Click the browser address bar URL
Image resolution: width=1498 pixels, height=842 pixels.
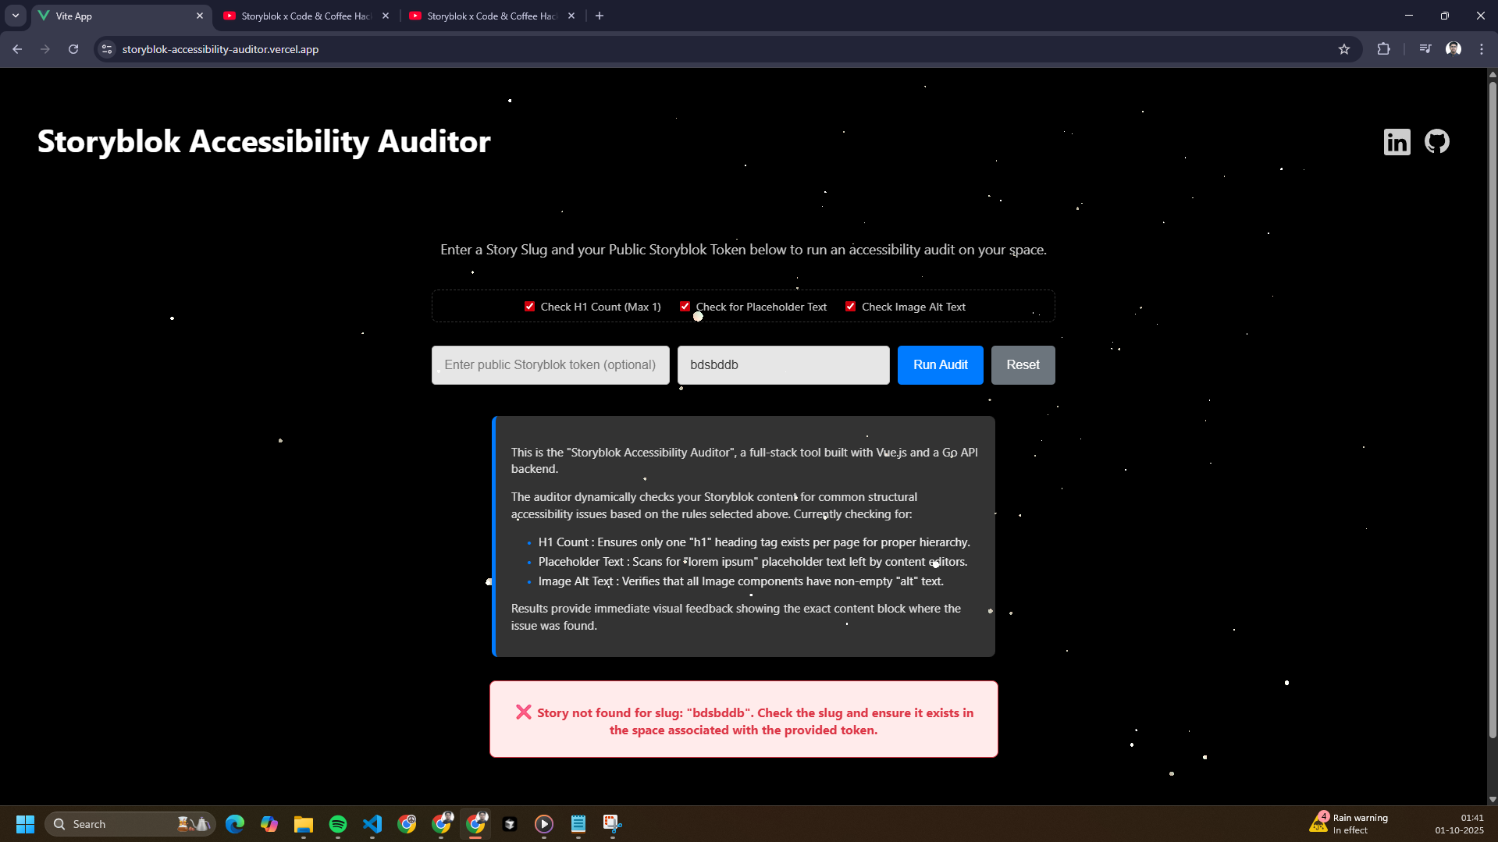220,49
